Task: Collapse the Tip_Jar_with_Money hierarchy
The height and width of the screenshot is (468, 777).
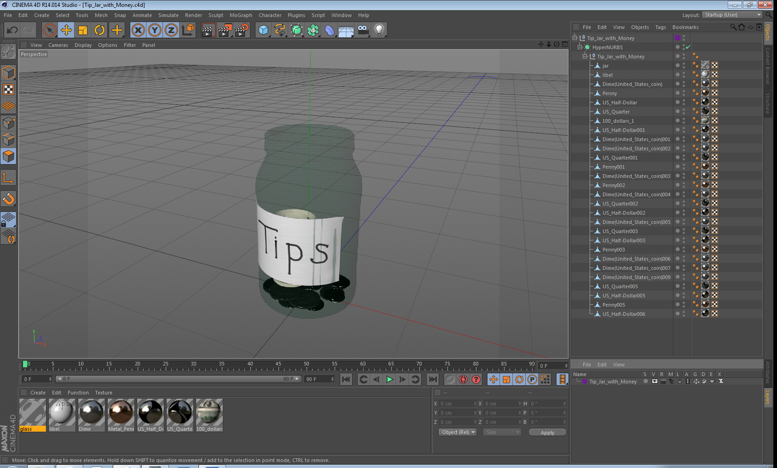Action: 575,37
